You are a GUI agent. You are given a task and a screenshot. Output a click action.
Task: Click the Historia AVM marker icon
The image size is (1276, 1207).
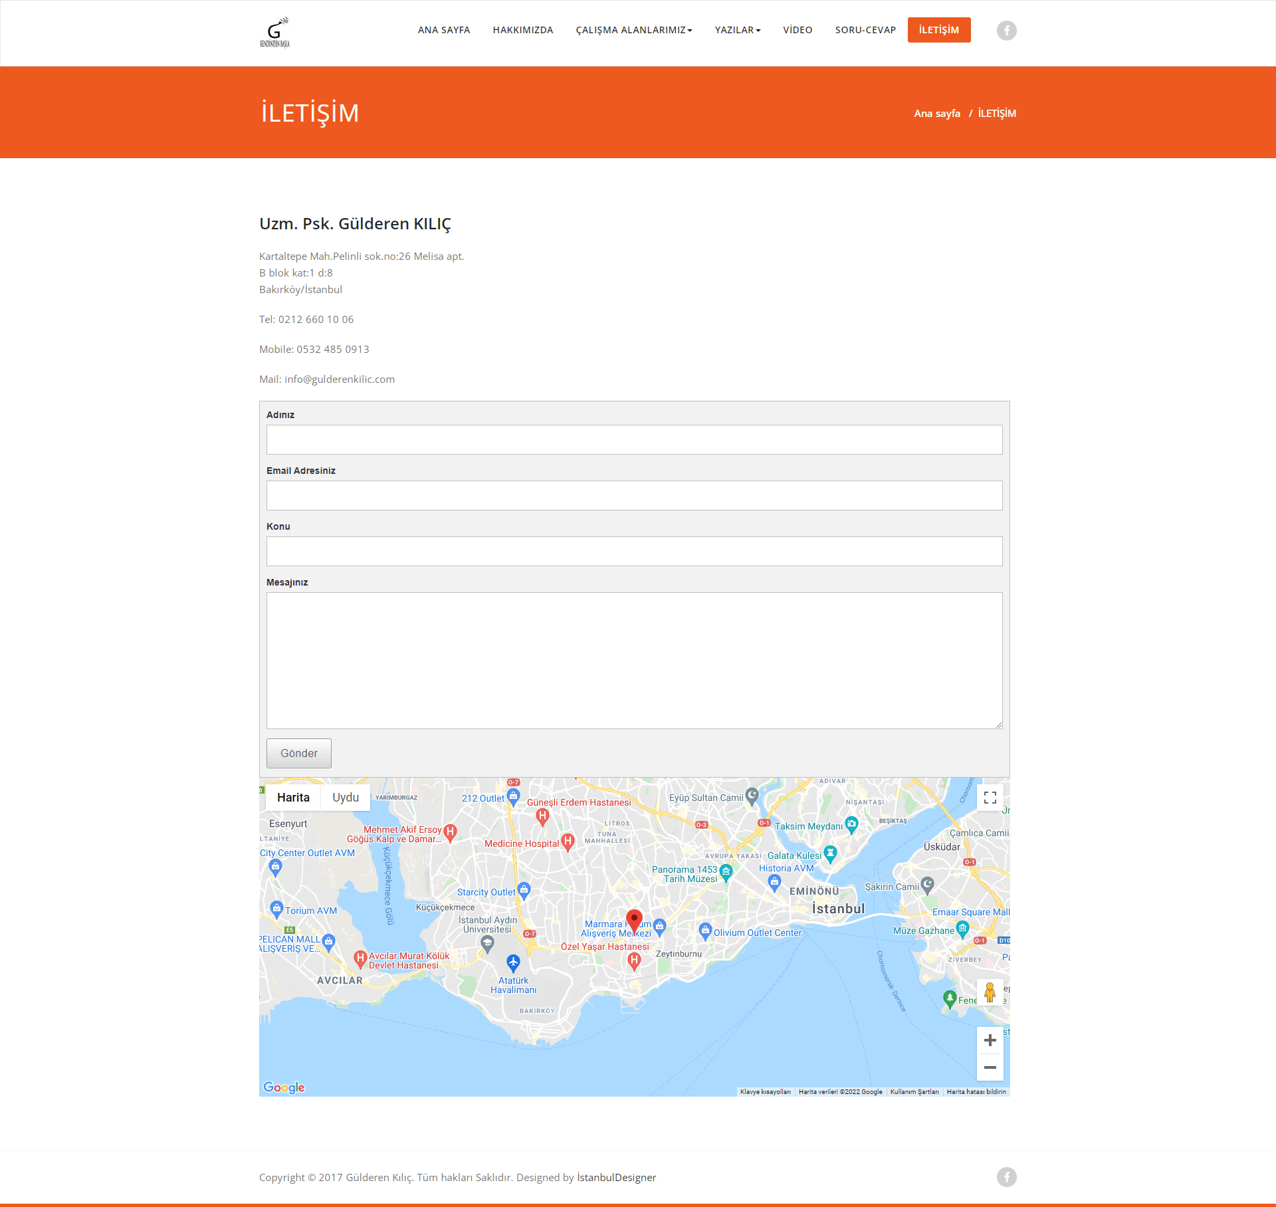pyautogui.click(x=774, y=882)
